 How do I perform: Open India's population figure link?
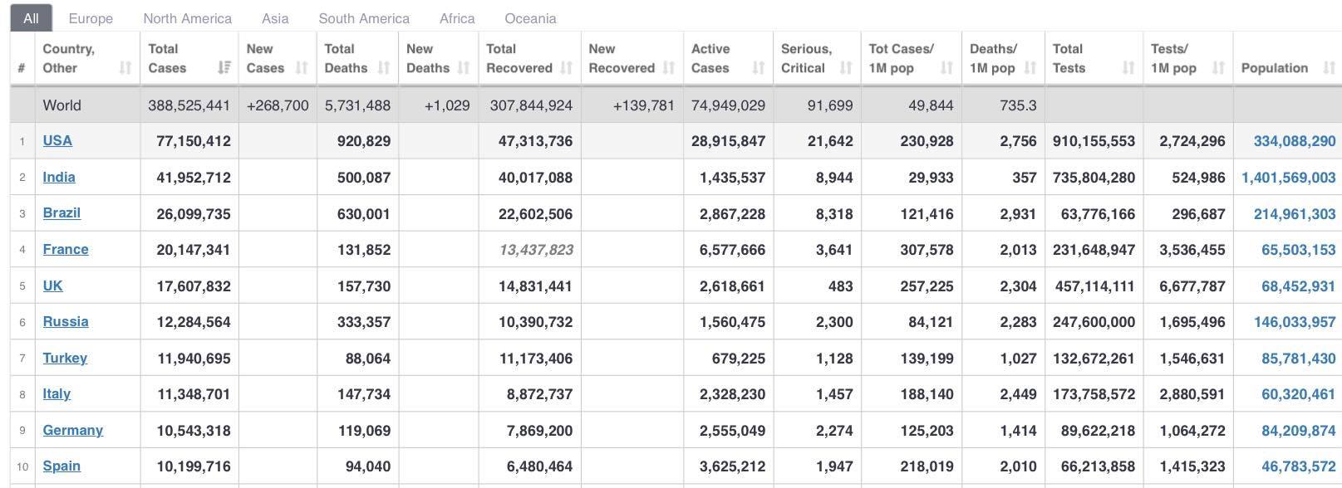pyautogui.click(x=1288, y=178)
